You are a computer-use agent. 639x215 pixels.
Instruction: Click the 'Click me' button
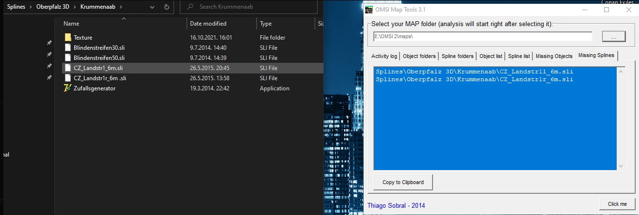pos(617,204)
